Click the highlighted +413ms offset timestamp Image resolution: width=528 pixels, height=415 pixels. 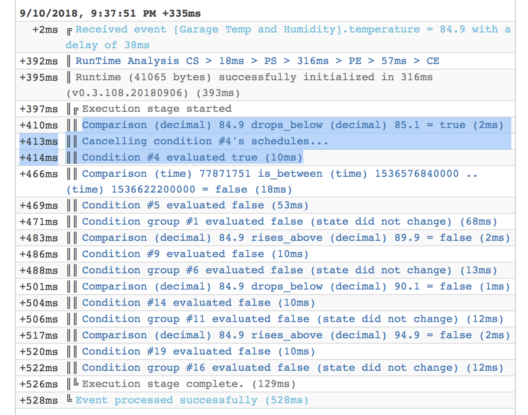tap(39, 141)
